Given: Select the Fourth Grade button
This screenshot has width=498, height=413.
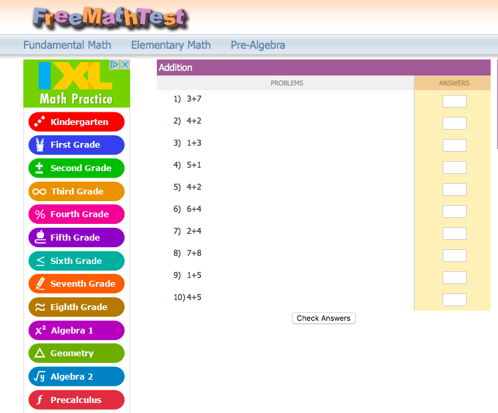Looking at the screenshot, I should [x=77, y=215].
